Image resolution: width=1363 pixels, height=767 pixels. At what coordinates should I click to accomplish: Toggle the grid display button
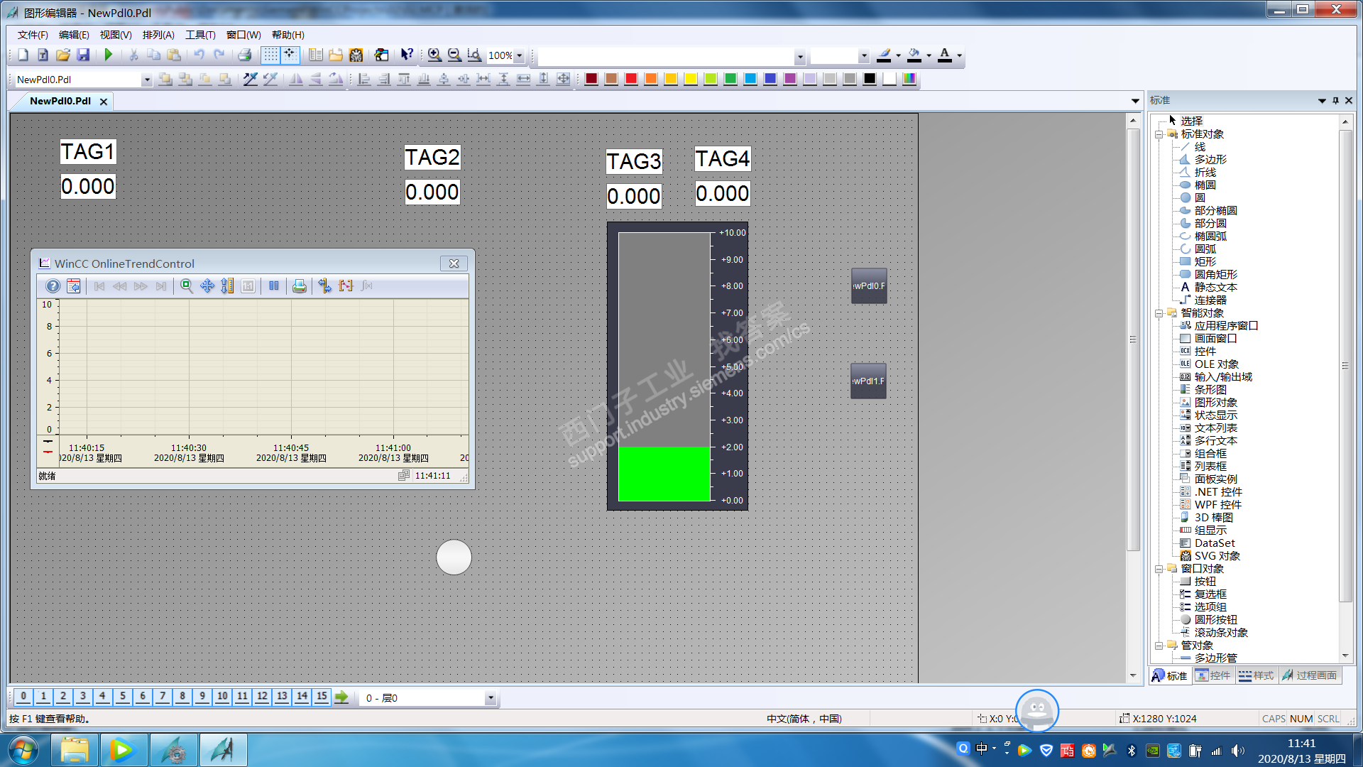270,55
